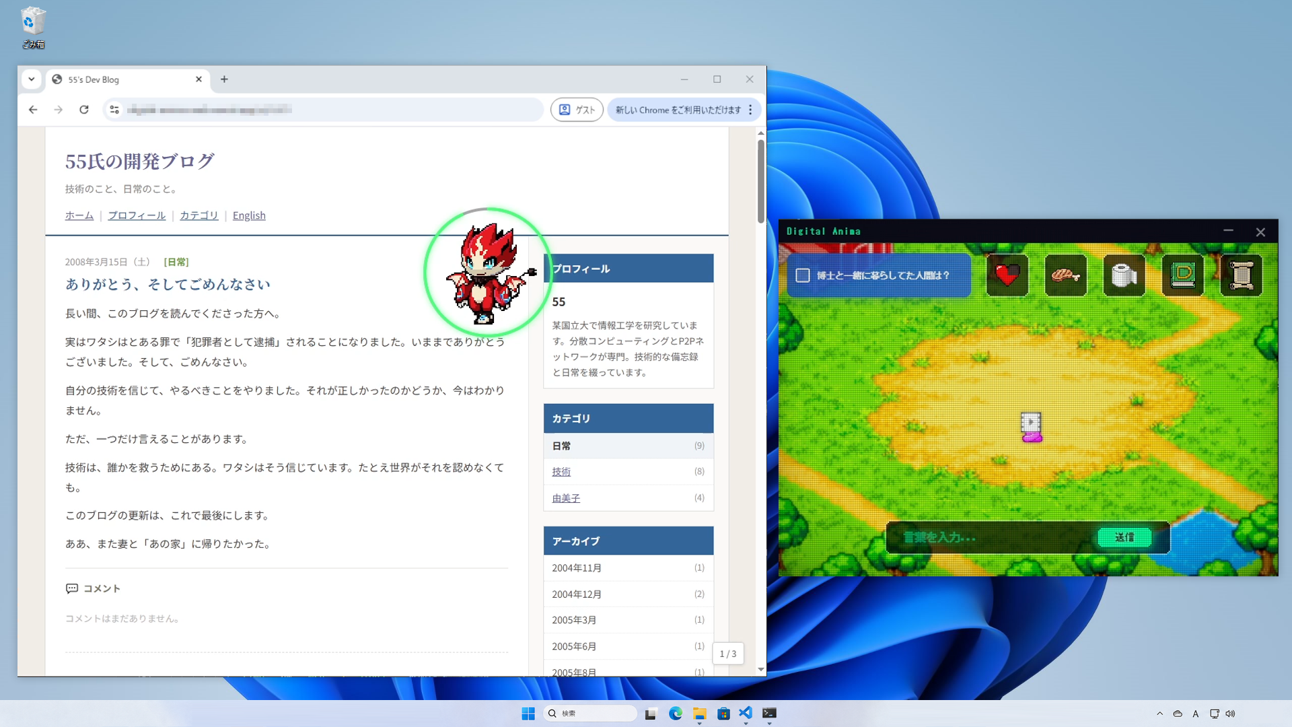Tick the checkbox beside 博士と一緒に暮らしてた人間は？

tap(803, 275)
